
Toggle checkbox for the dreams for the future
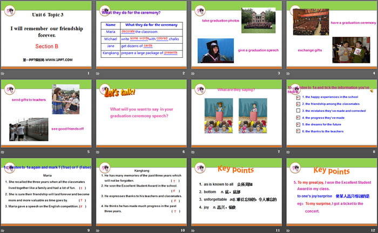[x=298, y=124]
